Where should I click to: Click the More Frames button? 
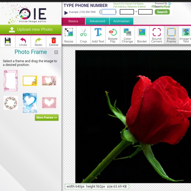pyautogui.click(x=47, y=117)
